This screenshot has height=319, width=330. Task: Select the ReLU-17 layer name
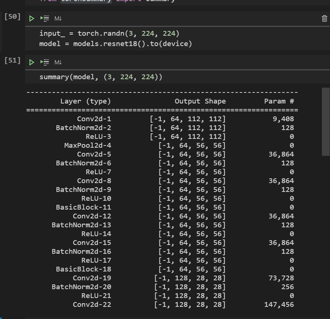pyautogui.click(x=96, y=260)
